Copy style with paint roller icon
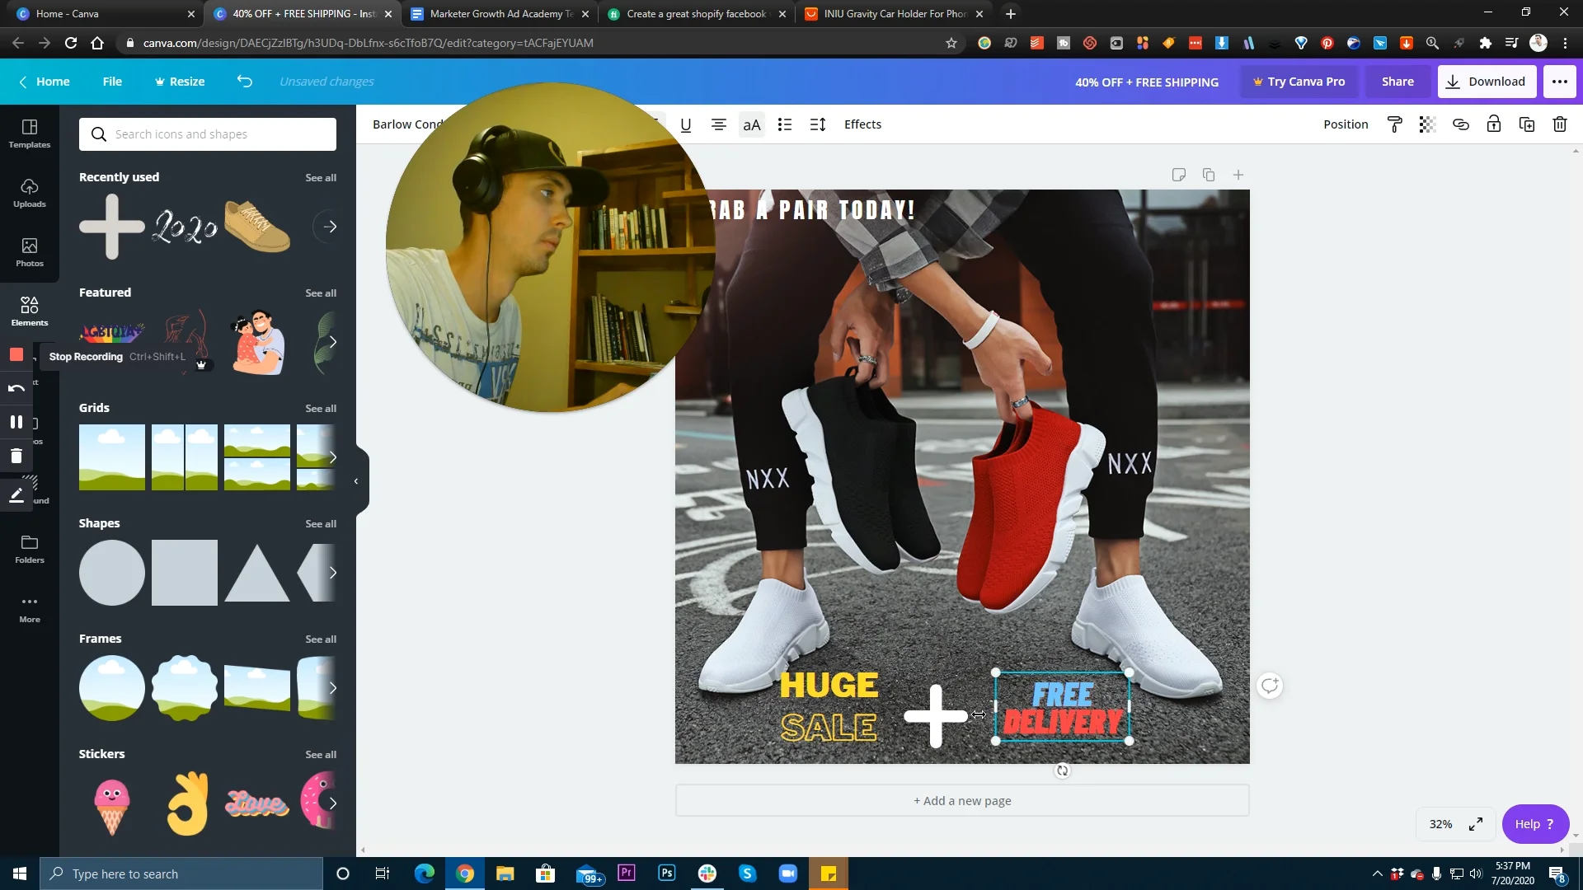The height and width of the screenshot is (890, 1583). click(x=1395, y=124)
